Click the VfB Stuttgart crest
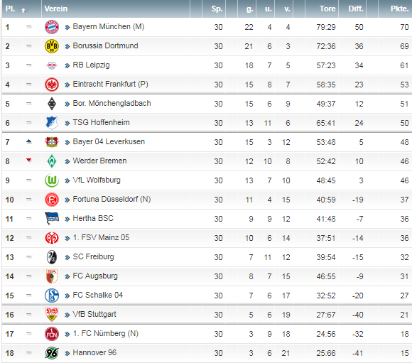Image resolution: width=412 pixels, height=363 pixels. [52, 315]
